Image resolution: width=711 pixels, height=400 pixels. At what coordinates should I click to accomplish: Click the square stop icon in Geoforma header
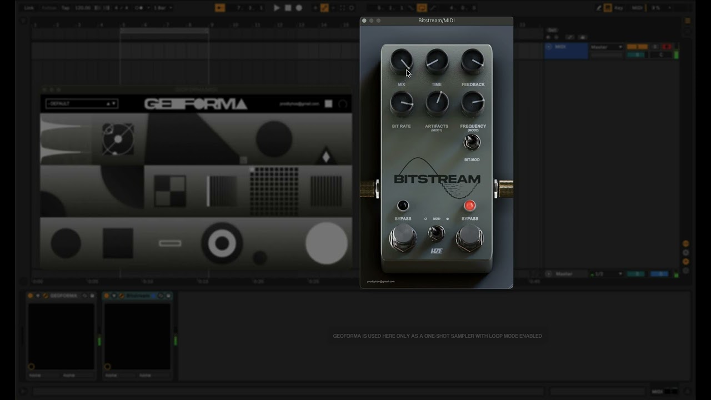tap(328, 104)
